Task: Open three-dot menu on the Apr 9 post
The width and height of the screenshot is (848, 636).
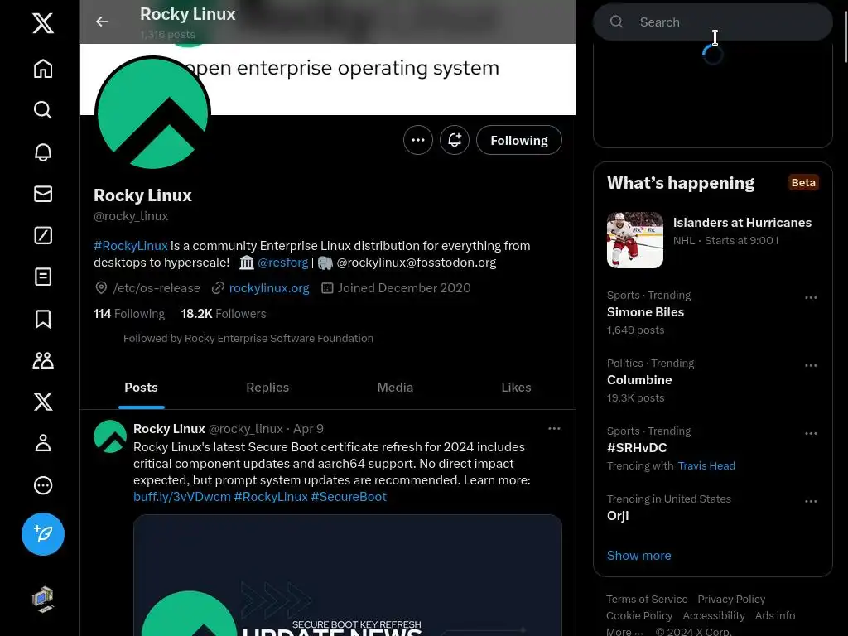Action: tap(554, 428)
